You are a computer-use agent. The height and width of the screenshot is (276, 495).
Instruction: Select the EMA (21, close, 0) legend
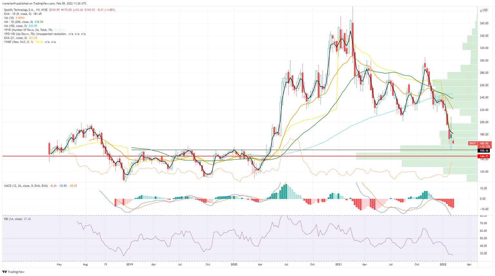click(15, 38)
